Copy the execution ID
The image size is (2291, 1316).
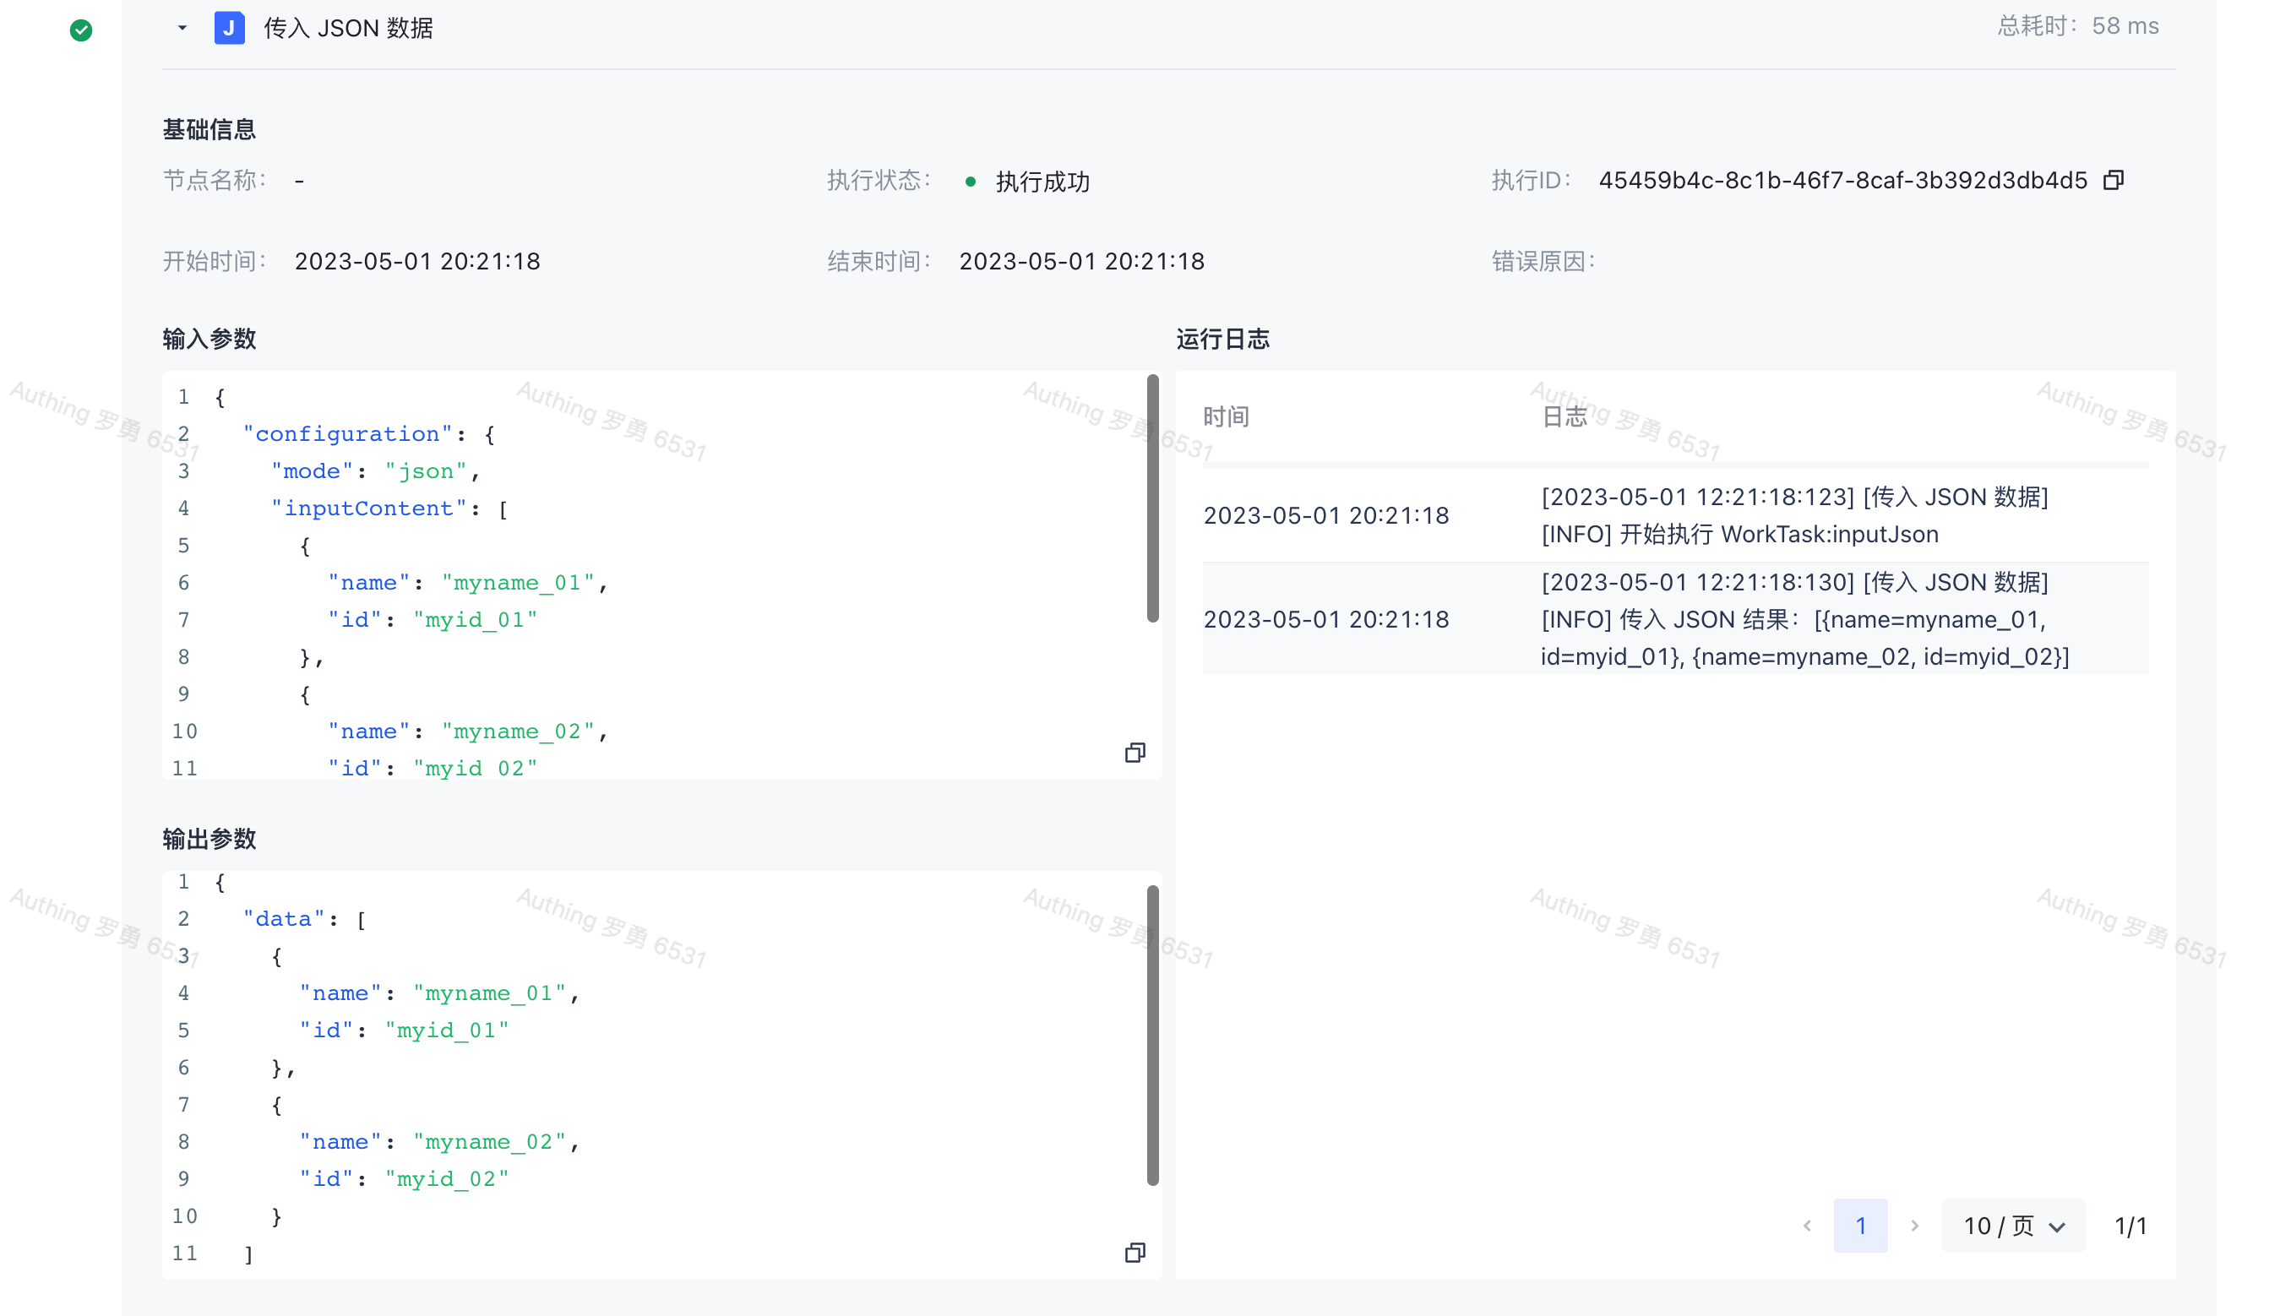2113,181
